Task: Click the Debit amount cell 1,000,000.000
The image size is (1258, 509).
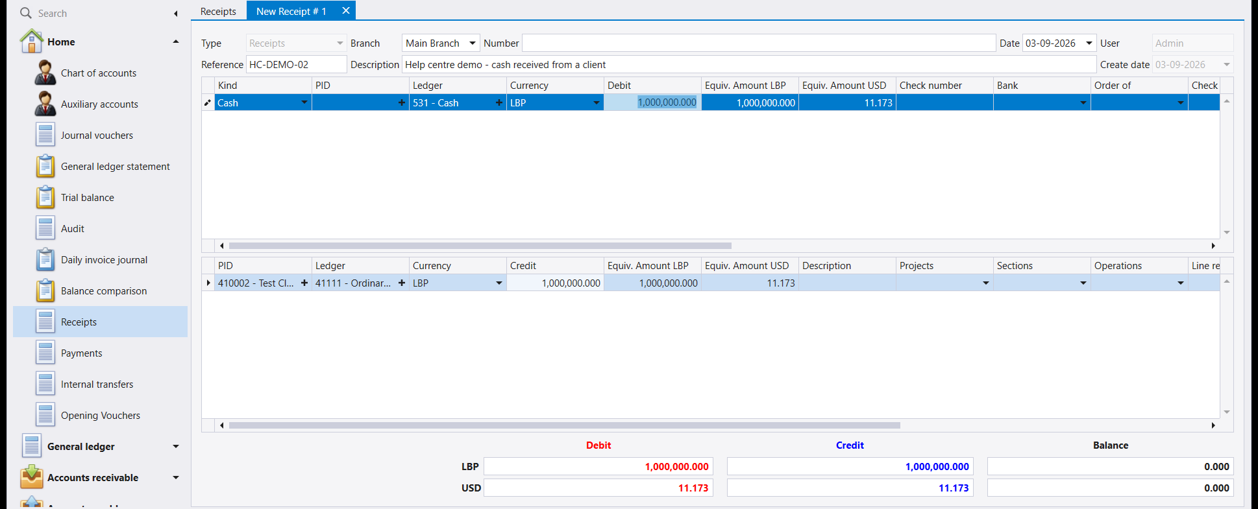Action: [652, 102]
